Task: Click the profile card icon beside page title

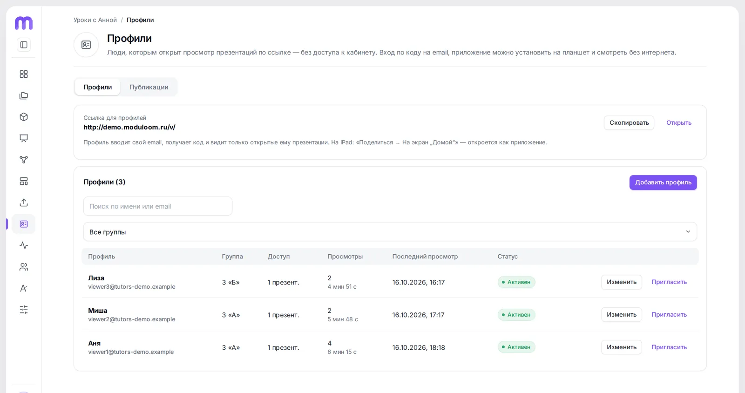Action: 86,45
